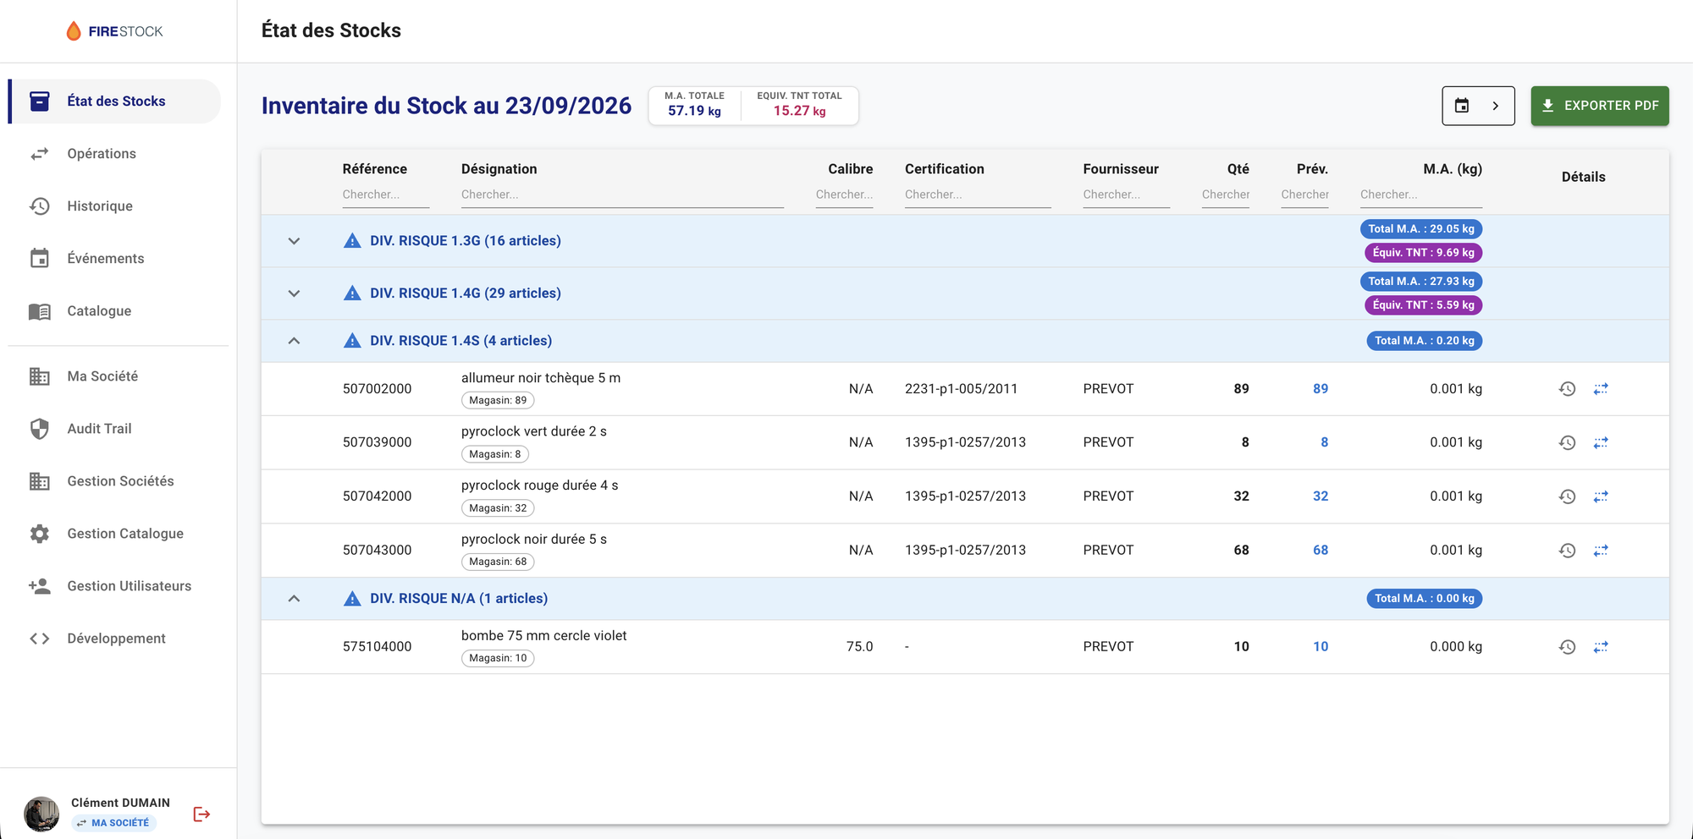
Task: Open history icon for pyroclock rouge row
Action: tap(1567, 496)
